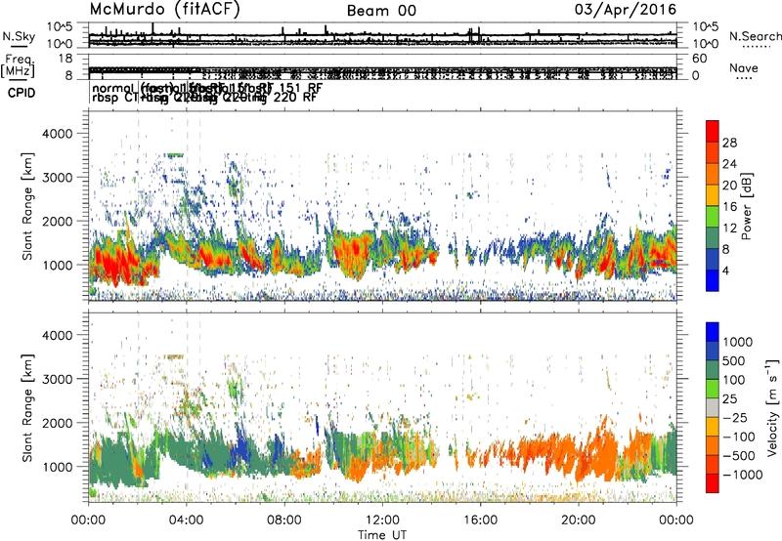The width and height of the screenshot is (782, 541).
Task: Select the 500 label on Velocity colorbar
Action: 734,361
